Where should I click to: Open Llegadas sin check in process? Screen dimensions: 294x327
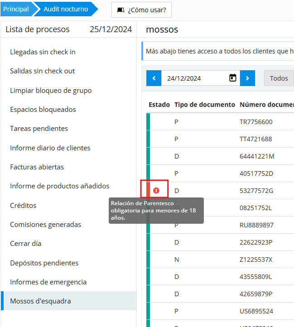click(x=43, y=52)
